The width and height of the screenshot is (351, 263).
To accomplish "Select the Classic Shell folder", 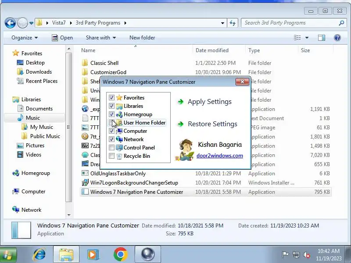I will 104,63.
